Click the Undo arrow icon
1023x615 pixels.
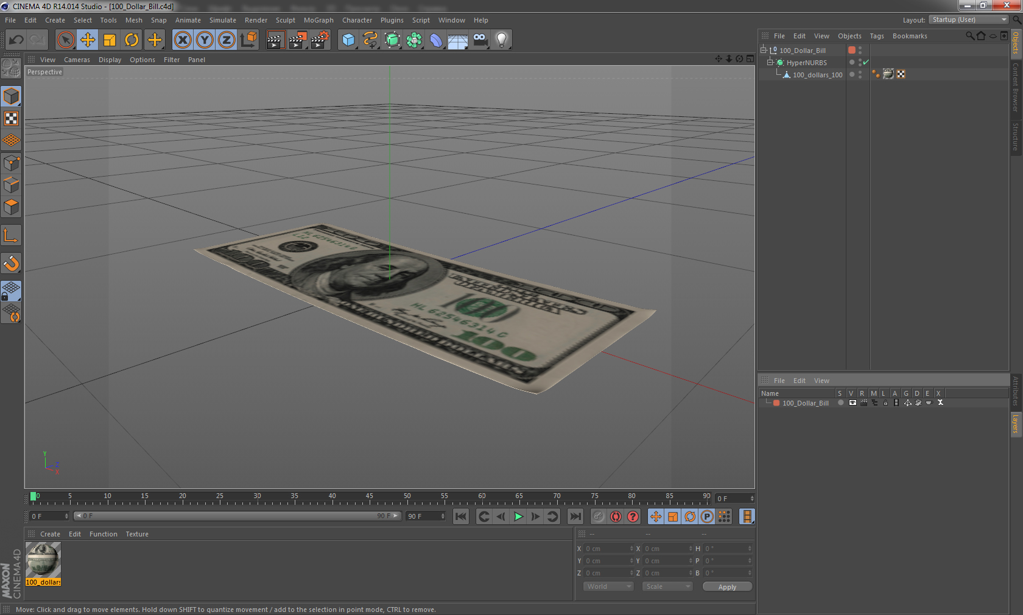tap(16, 40)
